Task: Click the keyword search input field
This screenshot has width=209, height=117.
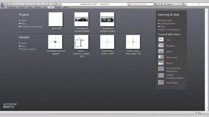Action: coord(141,4)
